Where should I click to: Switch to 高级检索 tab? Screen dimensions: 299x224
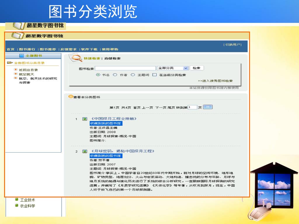click(x=112, y=58)
